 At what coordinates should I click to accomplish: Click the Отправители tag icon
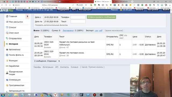tap(7, 38)
